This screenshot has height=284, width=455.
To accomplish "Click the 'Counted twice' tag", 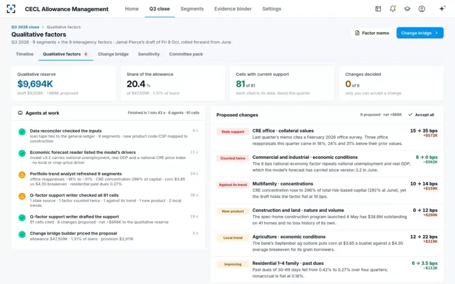I will pyautogui.click(x=232, y=158).
